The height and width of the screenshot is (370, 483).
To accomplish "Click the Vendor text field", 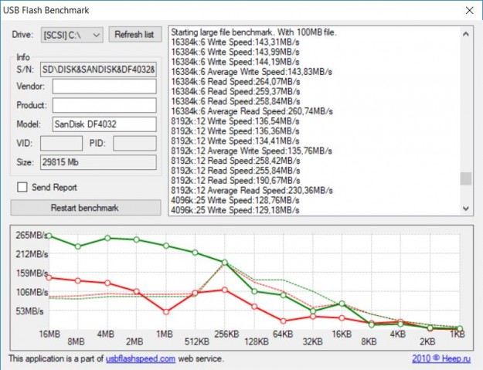I will pyautogui.click(x=104, y=87).
